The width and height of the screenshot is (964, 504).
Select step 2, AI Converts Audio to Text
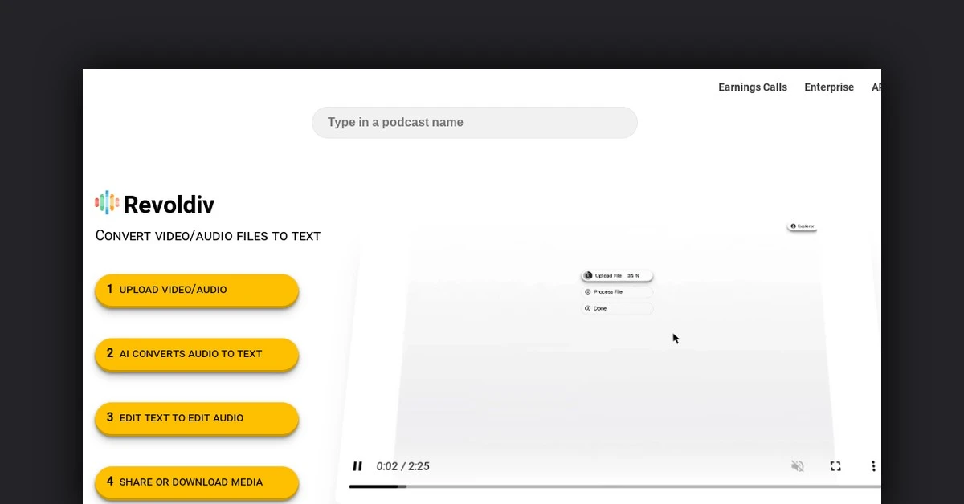(197, 354)
